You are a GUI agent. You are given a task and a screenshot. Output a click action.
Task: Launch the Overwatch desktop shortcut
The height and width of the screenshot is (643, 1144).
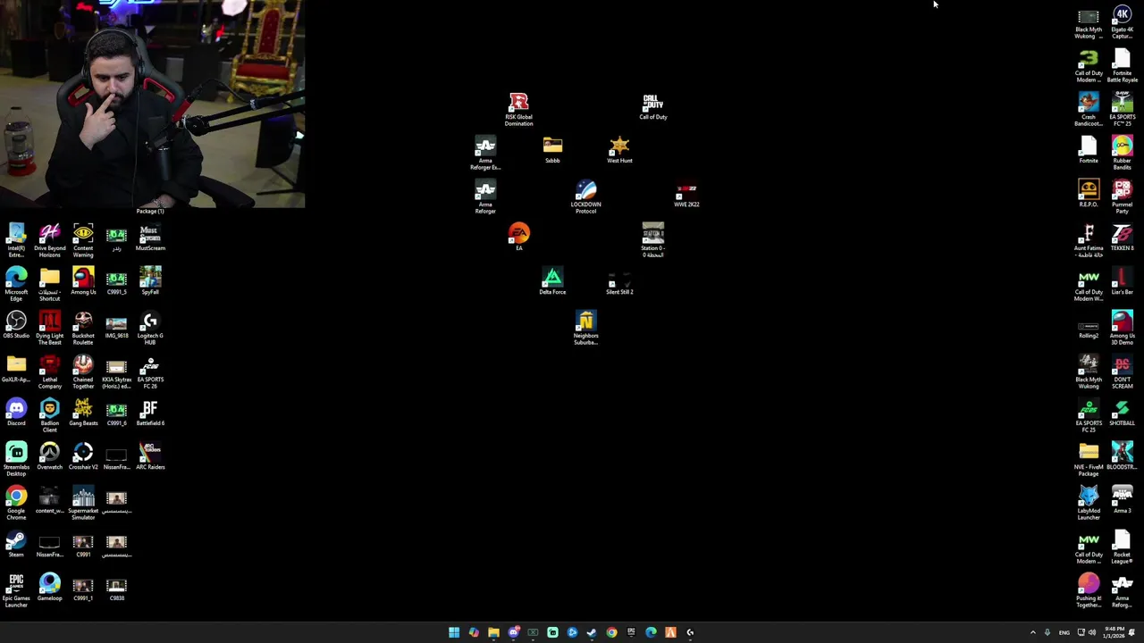(49, 456)
